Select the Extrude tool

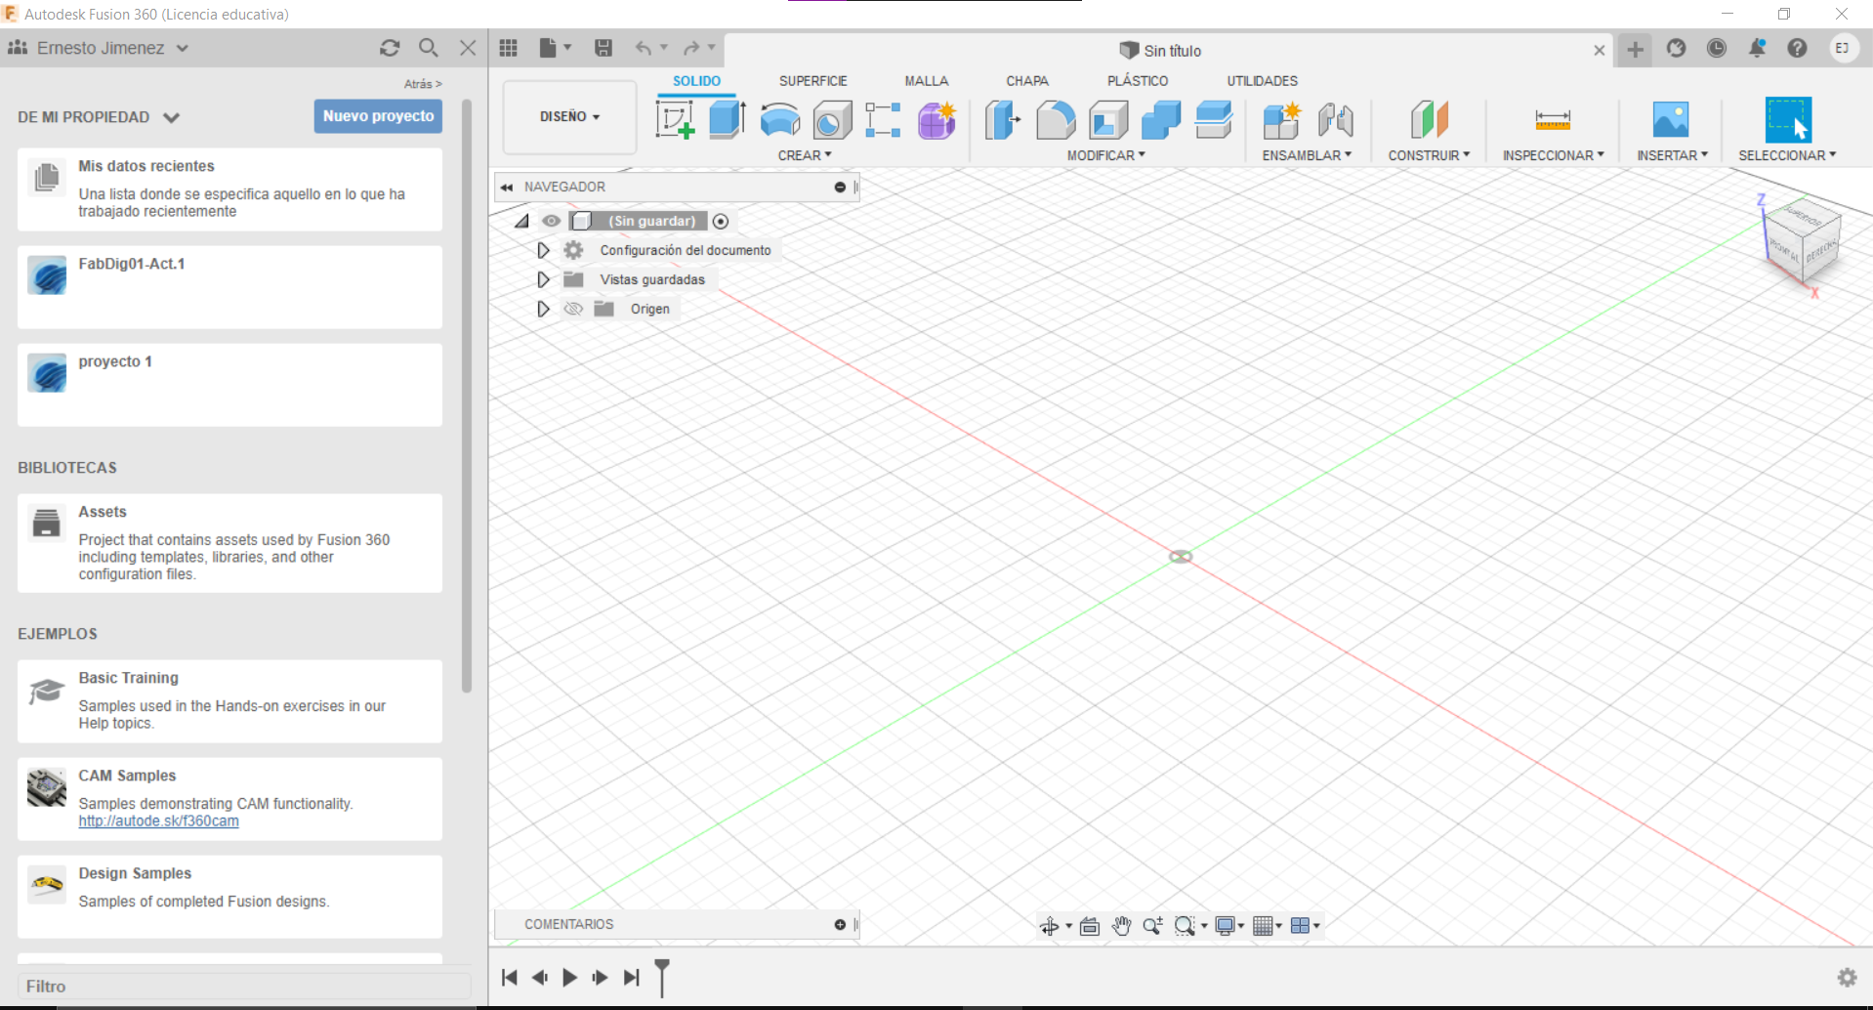728,119
